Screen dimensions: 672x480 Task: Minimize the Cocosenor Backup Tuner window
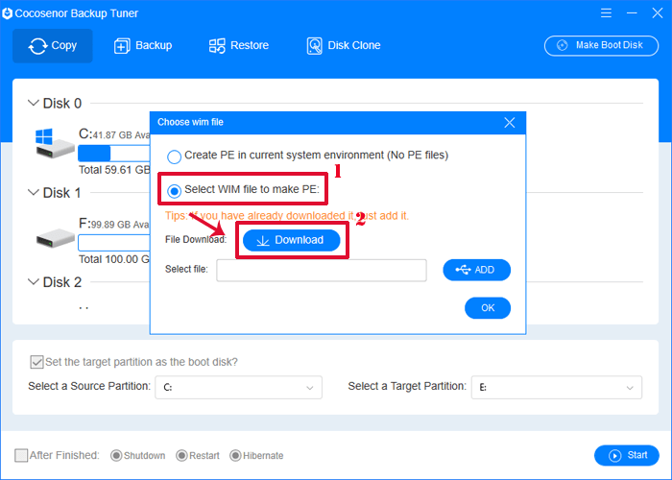pyautogui.click(x=632, y=13)
